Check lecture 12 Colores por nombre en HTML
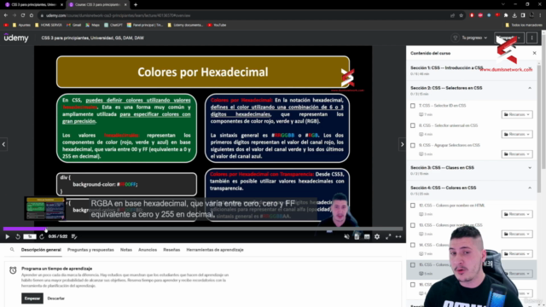 (x=413, y=206)
